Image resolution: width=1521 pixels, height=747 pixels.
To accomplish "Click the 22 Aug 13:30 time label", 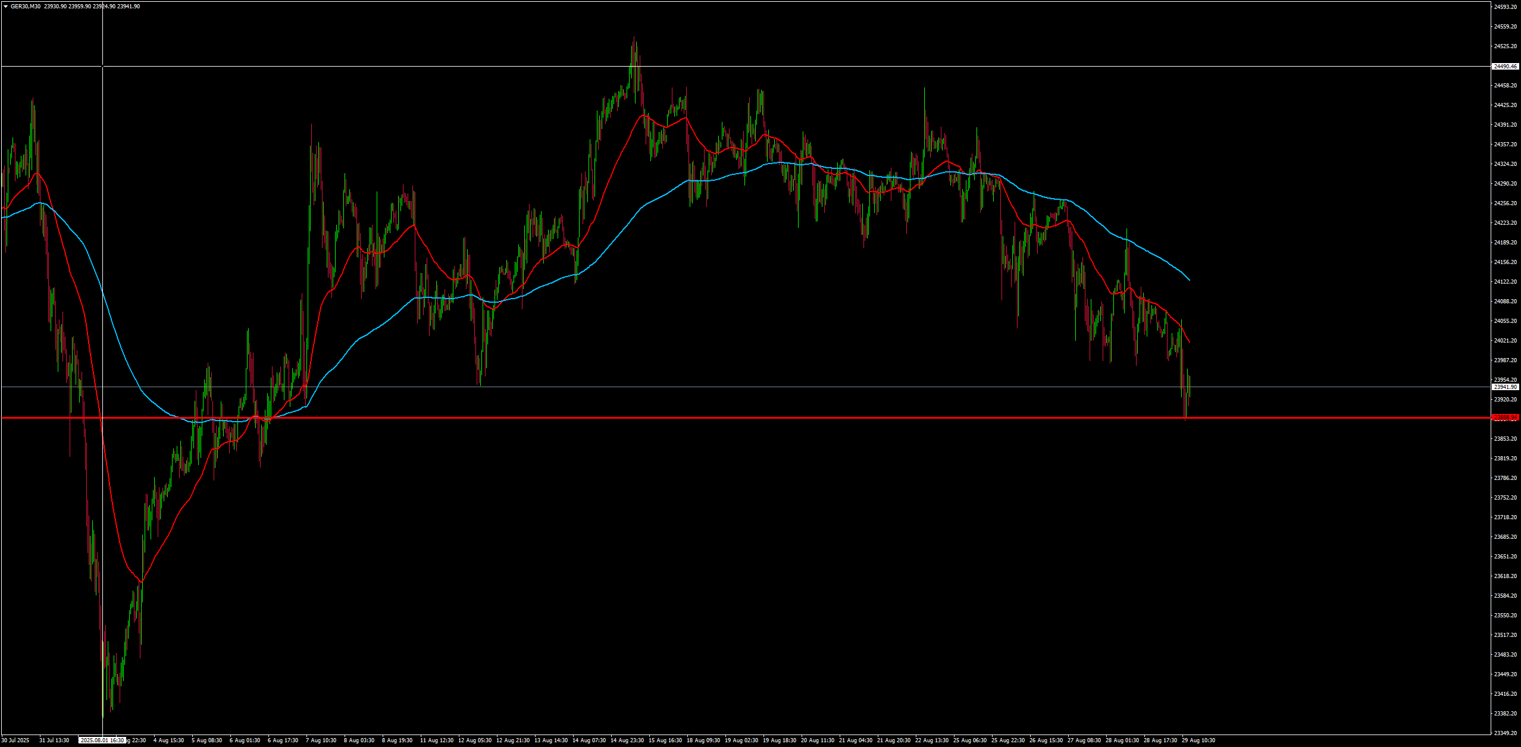I will (x=932, y=740).
